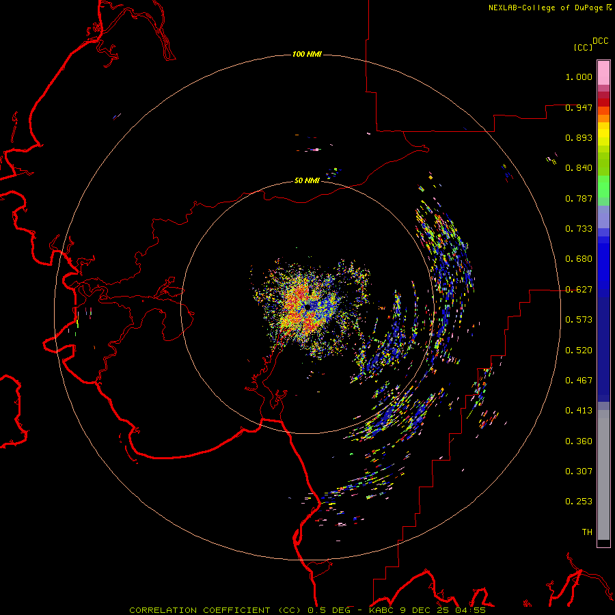This screenshot has width=615, height=615.
Task: Click the 04:55 timestamp text
Action: pyautogui.click(x=470, y=610)
